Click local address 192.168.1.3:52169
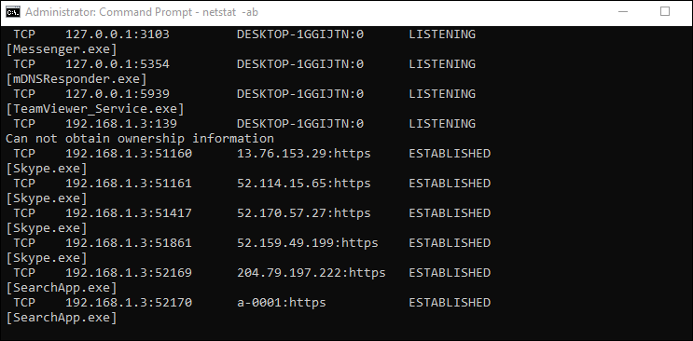Screen dimensions: 693x341 pyautogui.click(x=129, y=273)
